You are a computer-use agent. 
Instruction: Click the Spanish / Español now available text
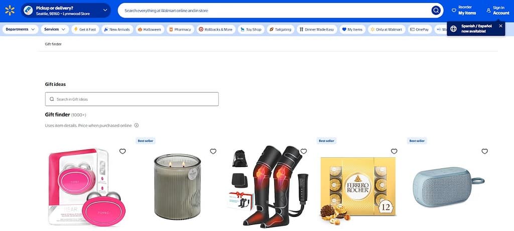(x=477, y=29)
